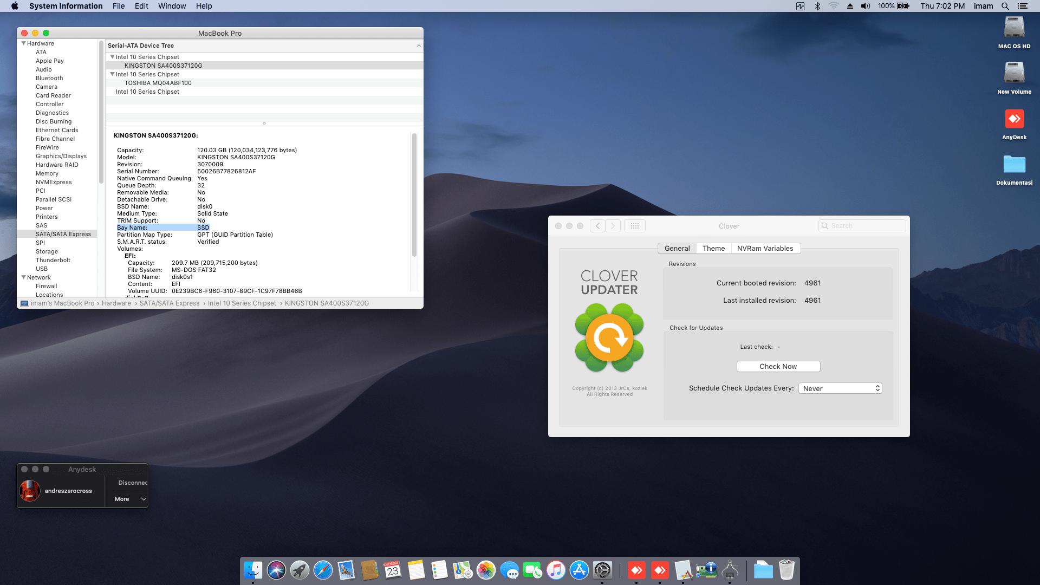
Task: Select the General tab in Clover
Action: [677, 248]
